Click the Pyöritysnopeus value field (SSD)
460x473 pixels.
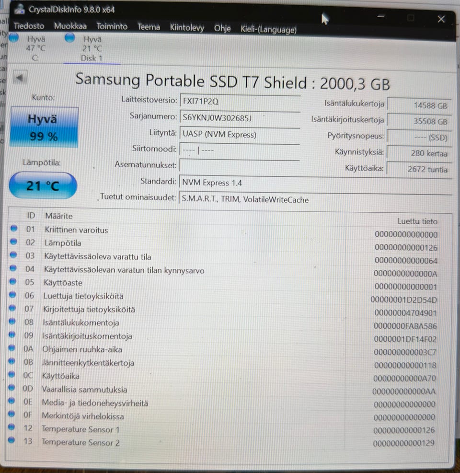[419, 138]
